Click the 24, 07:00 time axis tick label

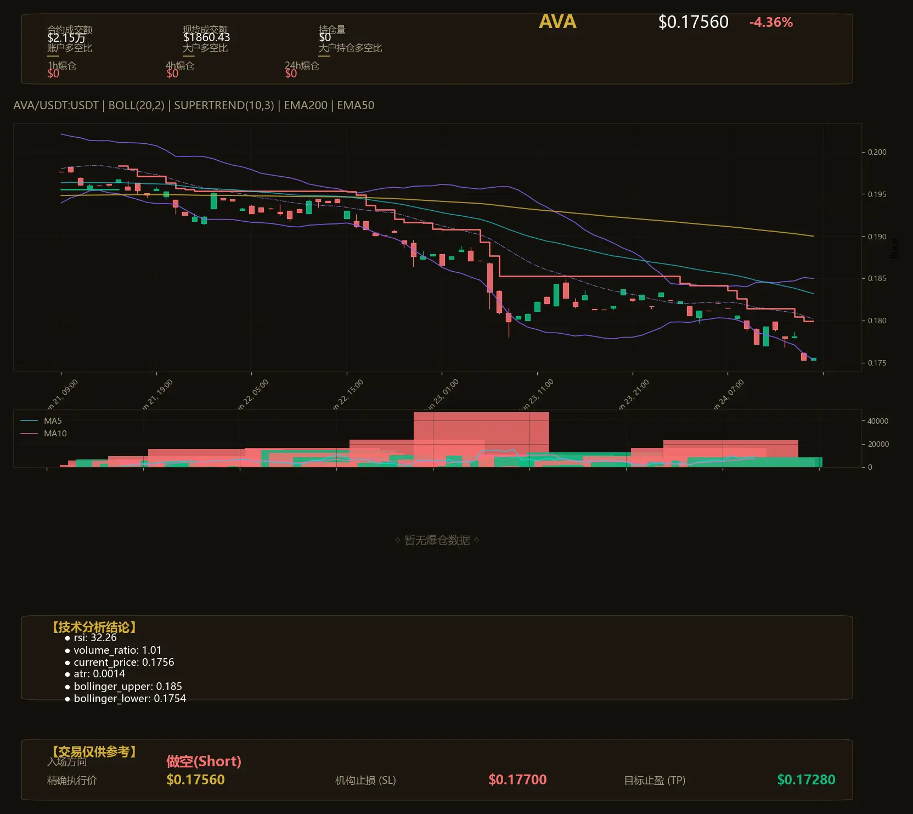(729, 395)
